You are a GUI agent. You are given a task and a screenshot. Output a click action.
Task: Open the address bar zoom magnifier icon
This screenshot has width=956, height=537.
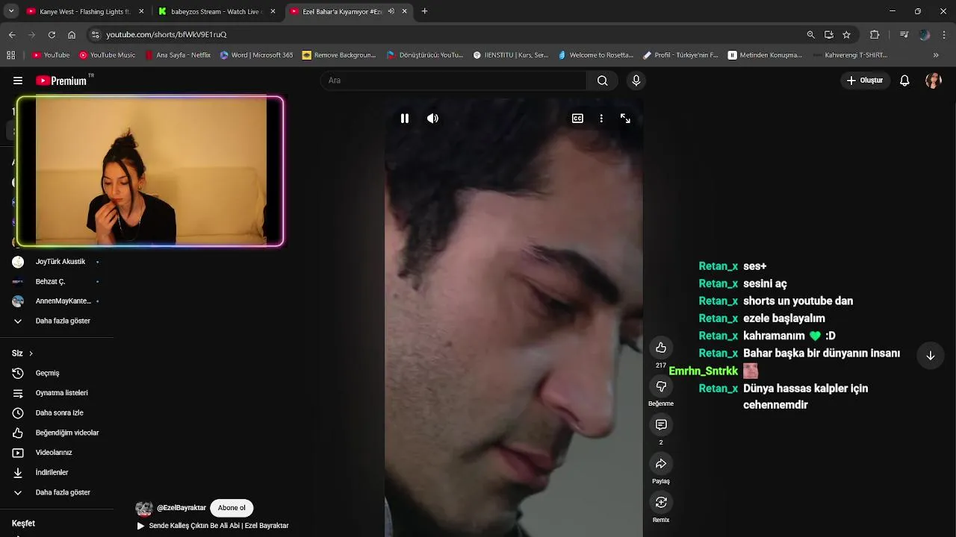[810, 34]
